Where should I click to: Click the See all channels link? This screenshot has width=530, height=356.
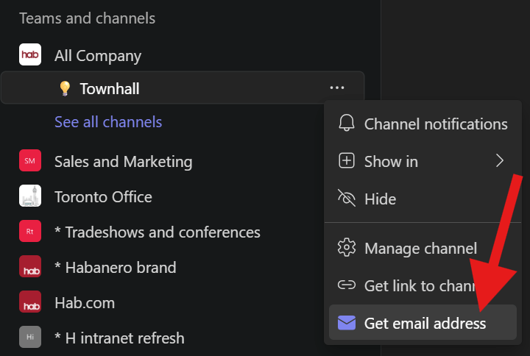[x=108, y=122]
